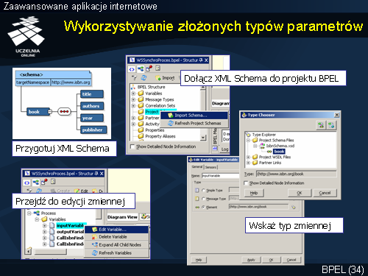Click OK in Type Chooser dialog
This screenshot has height=276, width=368.
[300, 193]
